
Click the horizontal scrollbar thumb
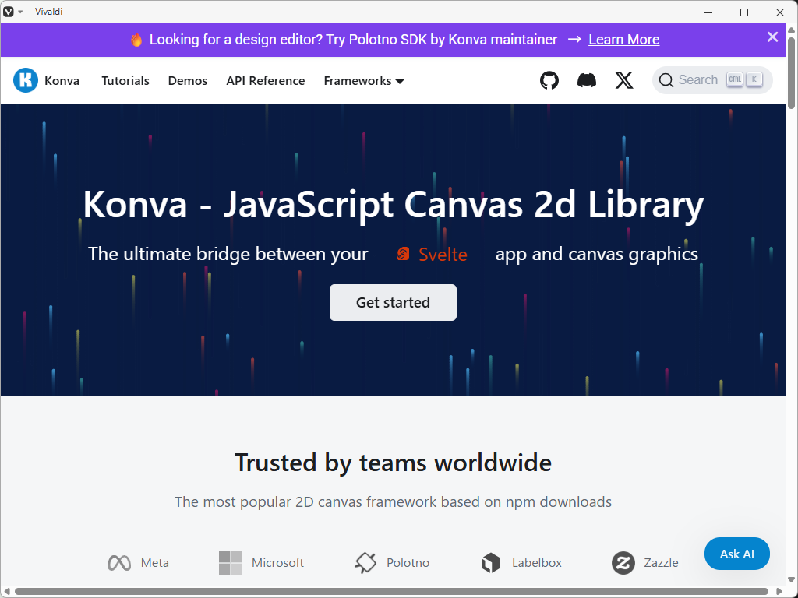(x=391, y=592)
